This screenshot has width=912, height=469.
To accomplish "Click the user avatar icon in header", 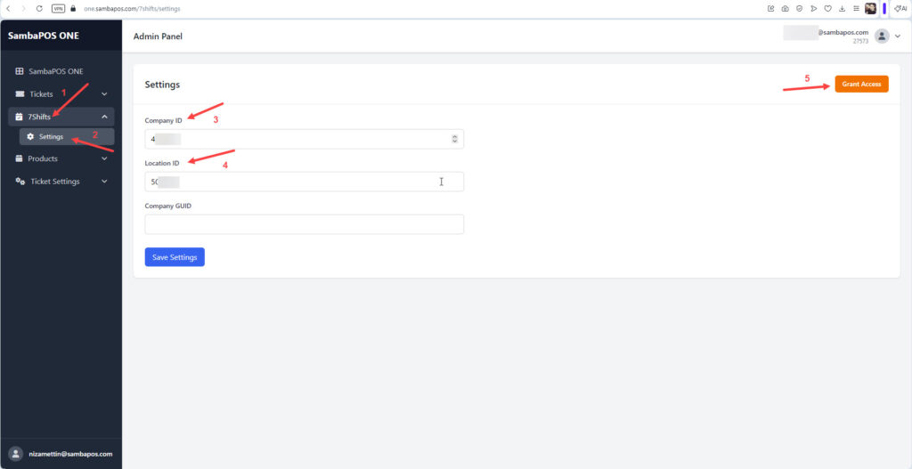I will [882, 36].
